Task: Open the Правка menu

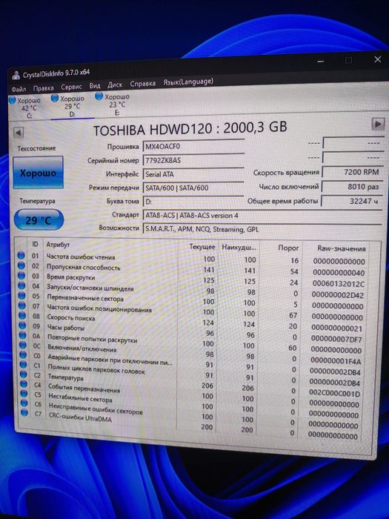Action: click(x=43, y=88)
